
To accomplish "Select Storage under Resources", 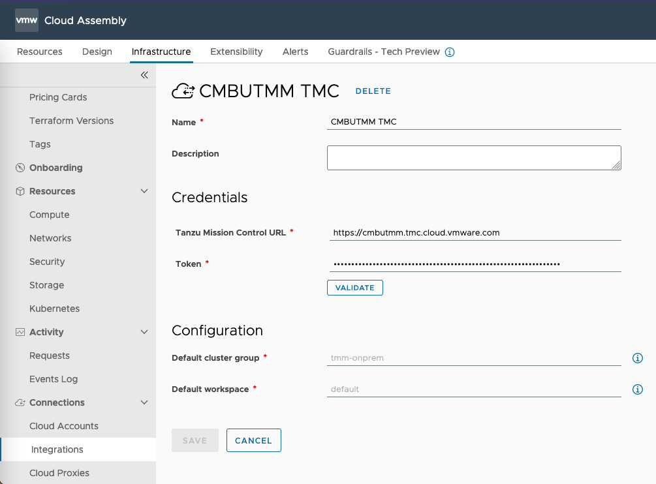I will (x=46, y=285).
